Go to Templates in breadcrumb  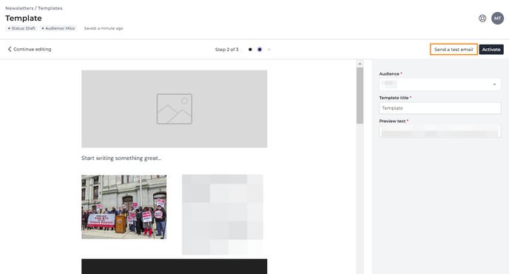coord(50,8)
